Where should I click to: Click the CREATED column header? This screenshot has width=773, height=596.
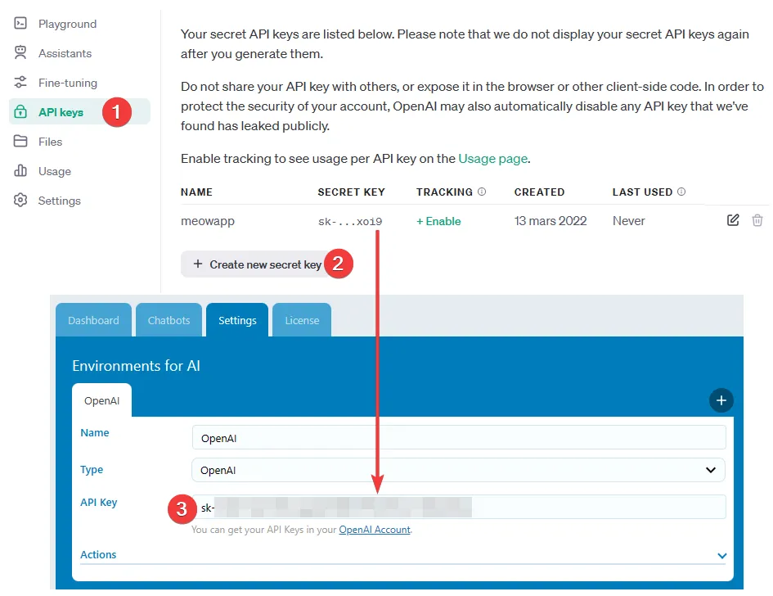coord(539,192)
